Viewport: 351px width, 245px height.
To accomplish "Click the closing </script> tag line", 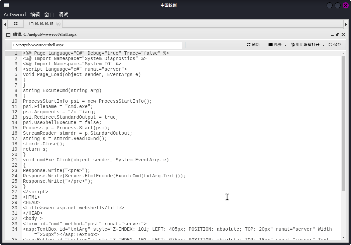I will pyautogui.click(x=35, y=192).
